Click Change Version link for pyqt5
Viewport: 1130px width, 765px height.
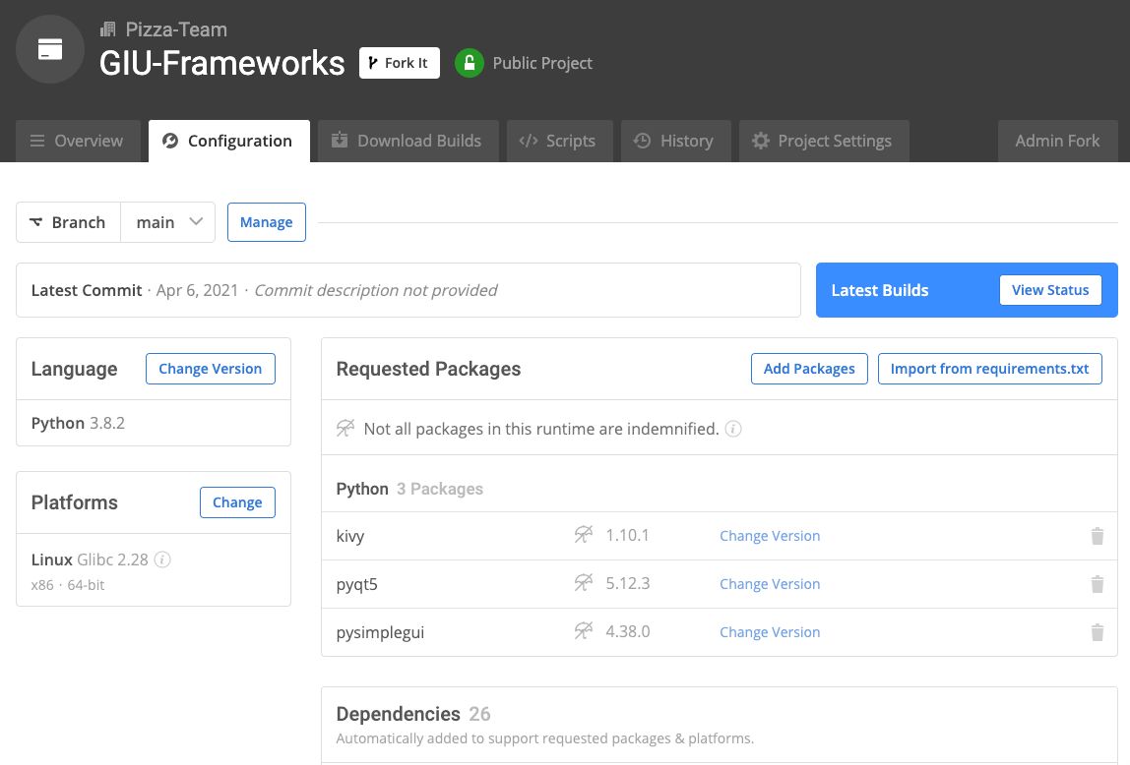click(770, 584)
